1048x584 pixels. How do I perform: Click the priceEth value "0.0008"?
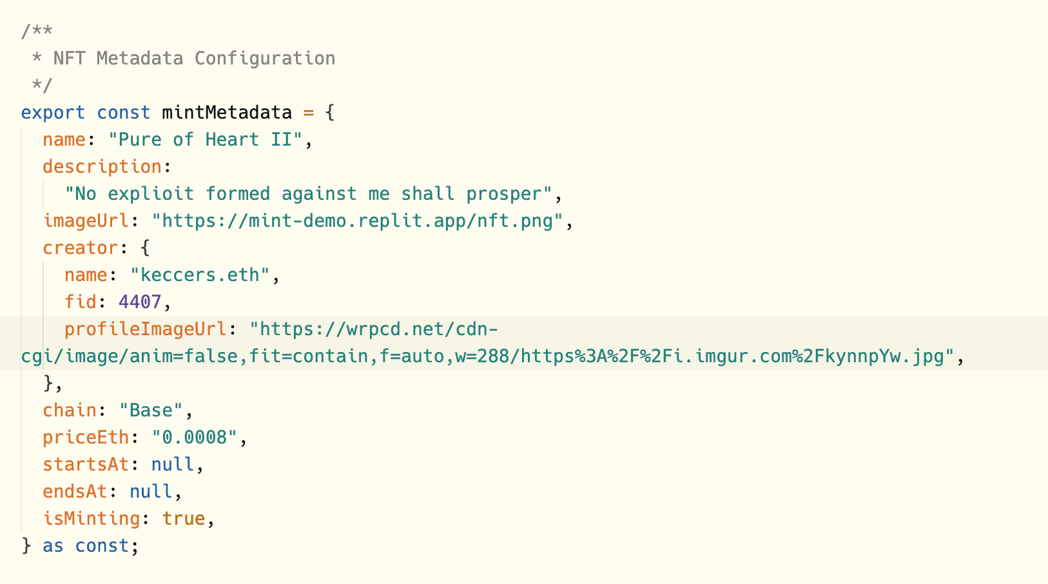pos(195,437)
